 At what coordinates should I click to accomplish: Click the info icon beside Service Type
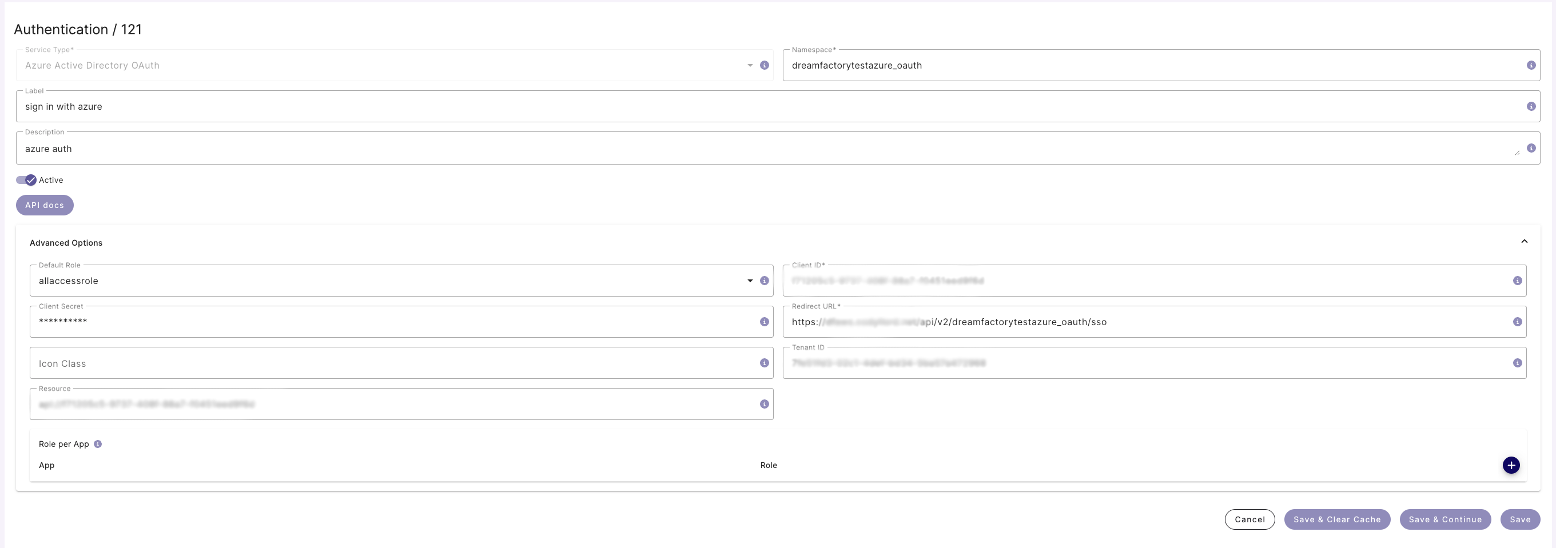(x=763, y=65)
